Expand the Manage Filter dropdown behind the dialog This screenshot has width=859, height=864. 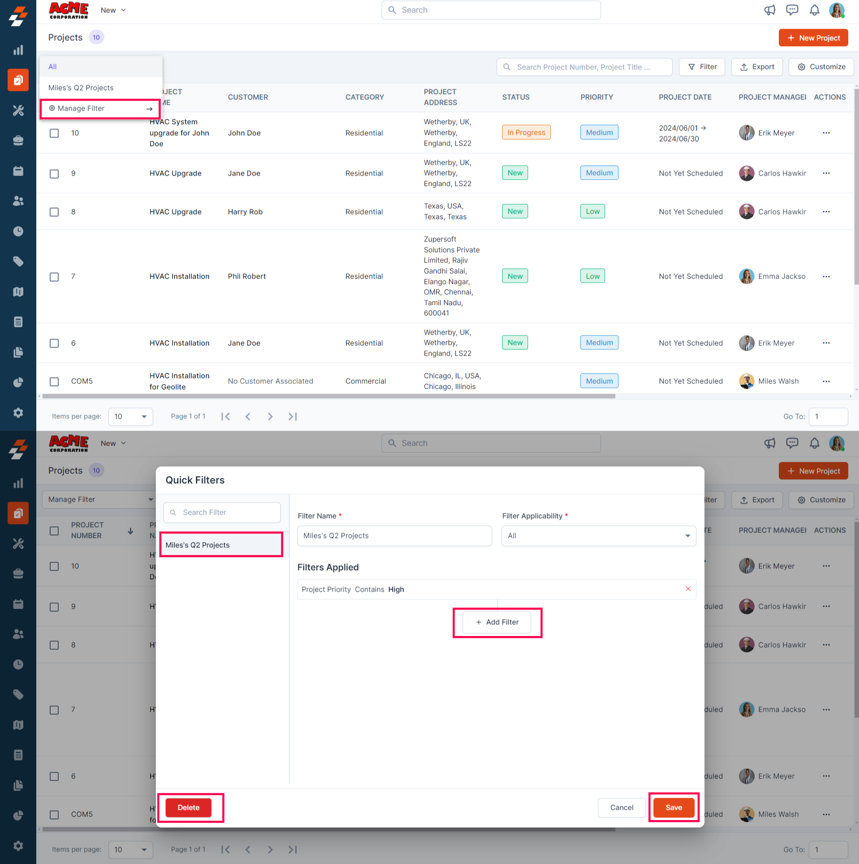(x=99, y=499)
